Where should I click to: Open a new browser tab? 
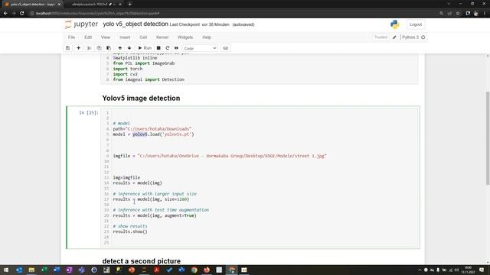click(129, 5)
